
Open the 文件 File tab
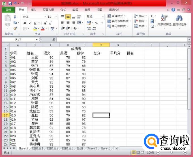pos(8,10)
